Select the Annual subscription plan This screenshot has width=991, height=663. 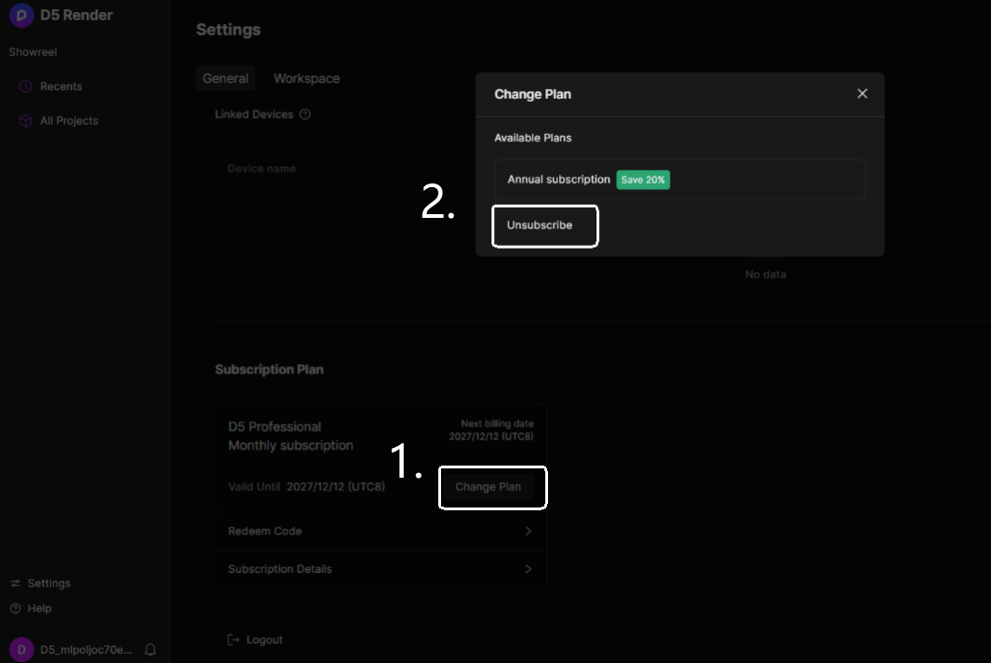click(x=679, y=180)
